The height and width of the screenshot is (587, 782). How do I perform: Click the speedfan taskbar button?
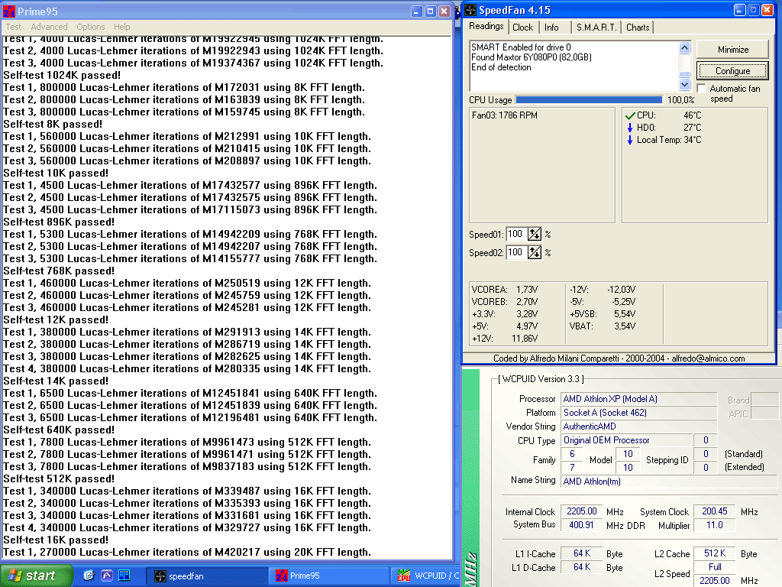(x=207, y=576)
